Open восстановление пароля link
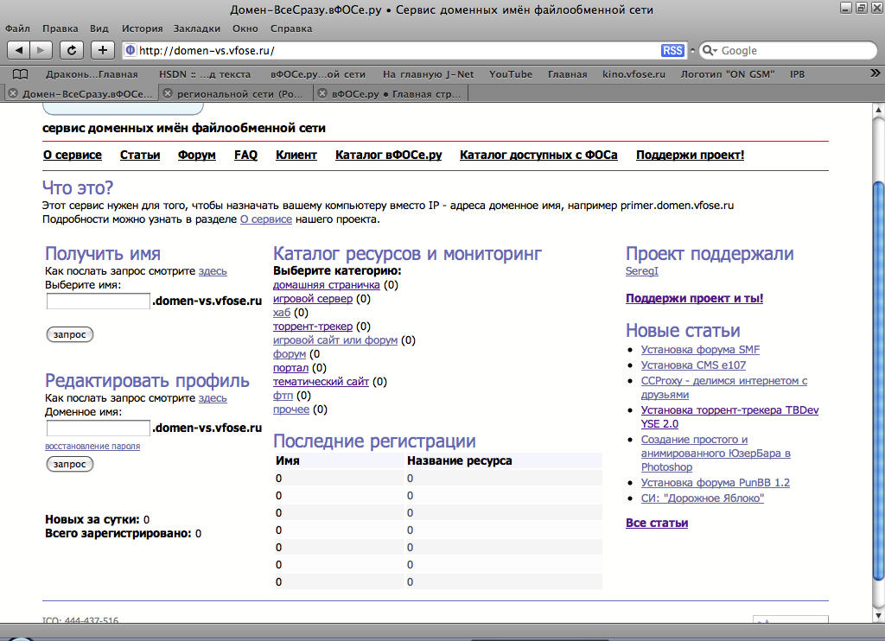Screen dimensions: 885x641 click(92, 447)
